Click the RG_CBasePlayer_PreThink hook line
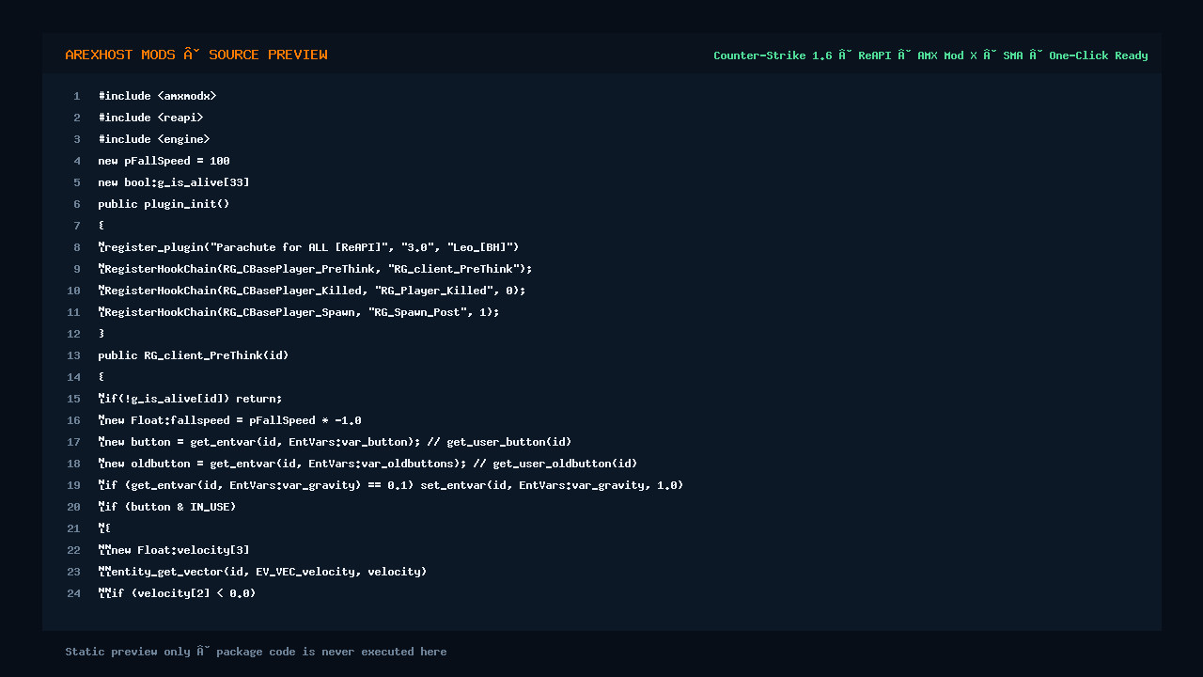The height and width of the screenshot is (677, 1203). click(x=315, y=269)
